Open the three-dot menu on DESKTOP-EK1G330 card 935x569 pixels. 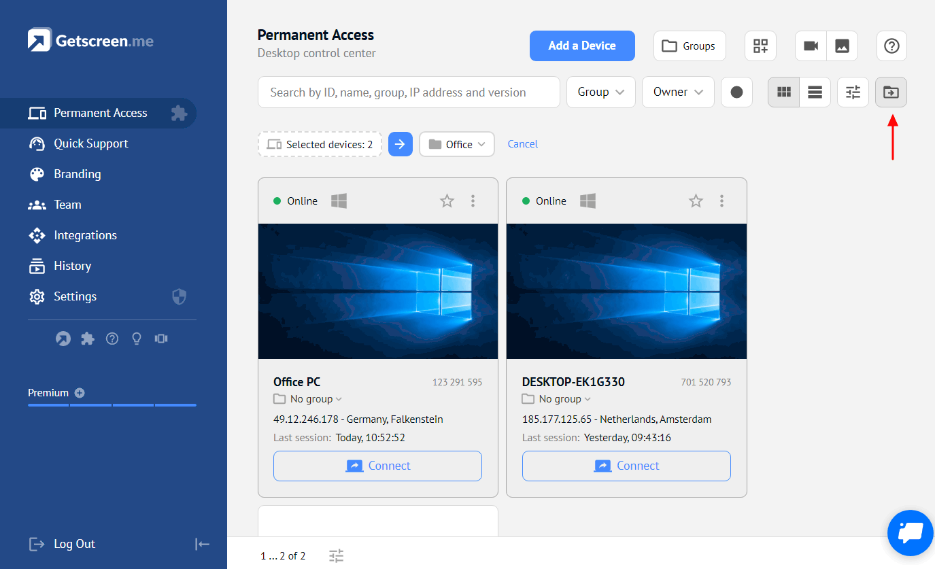(x=722, y=201)
